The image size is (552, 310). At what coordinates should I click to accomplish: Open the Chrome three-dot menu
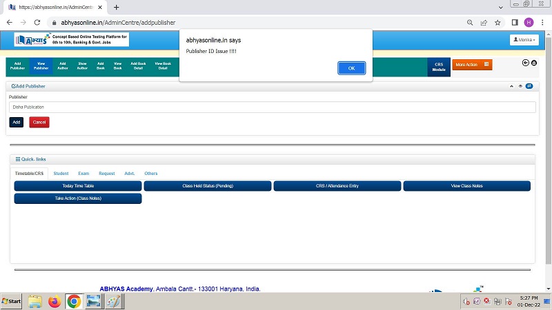pyautogui.click(x=542, y=22)
